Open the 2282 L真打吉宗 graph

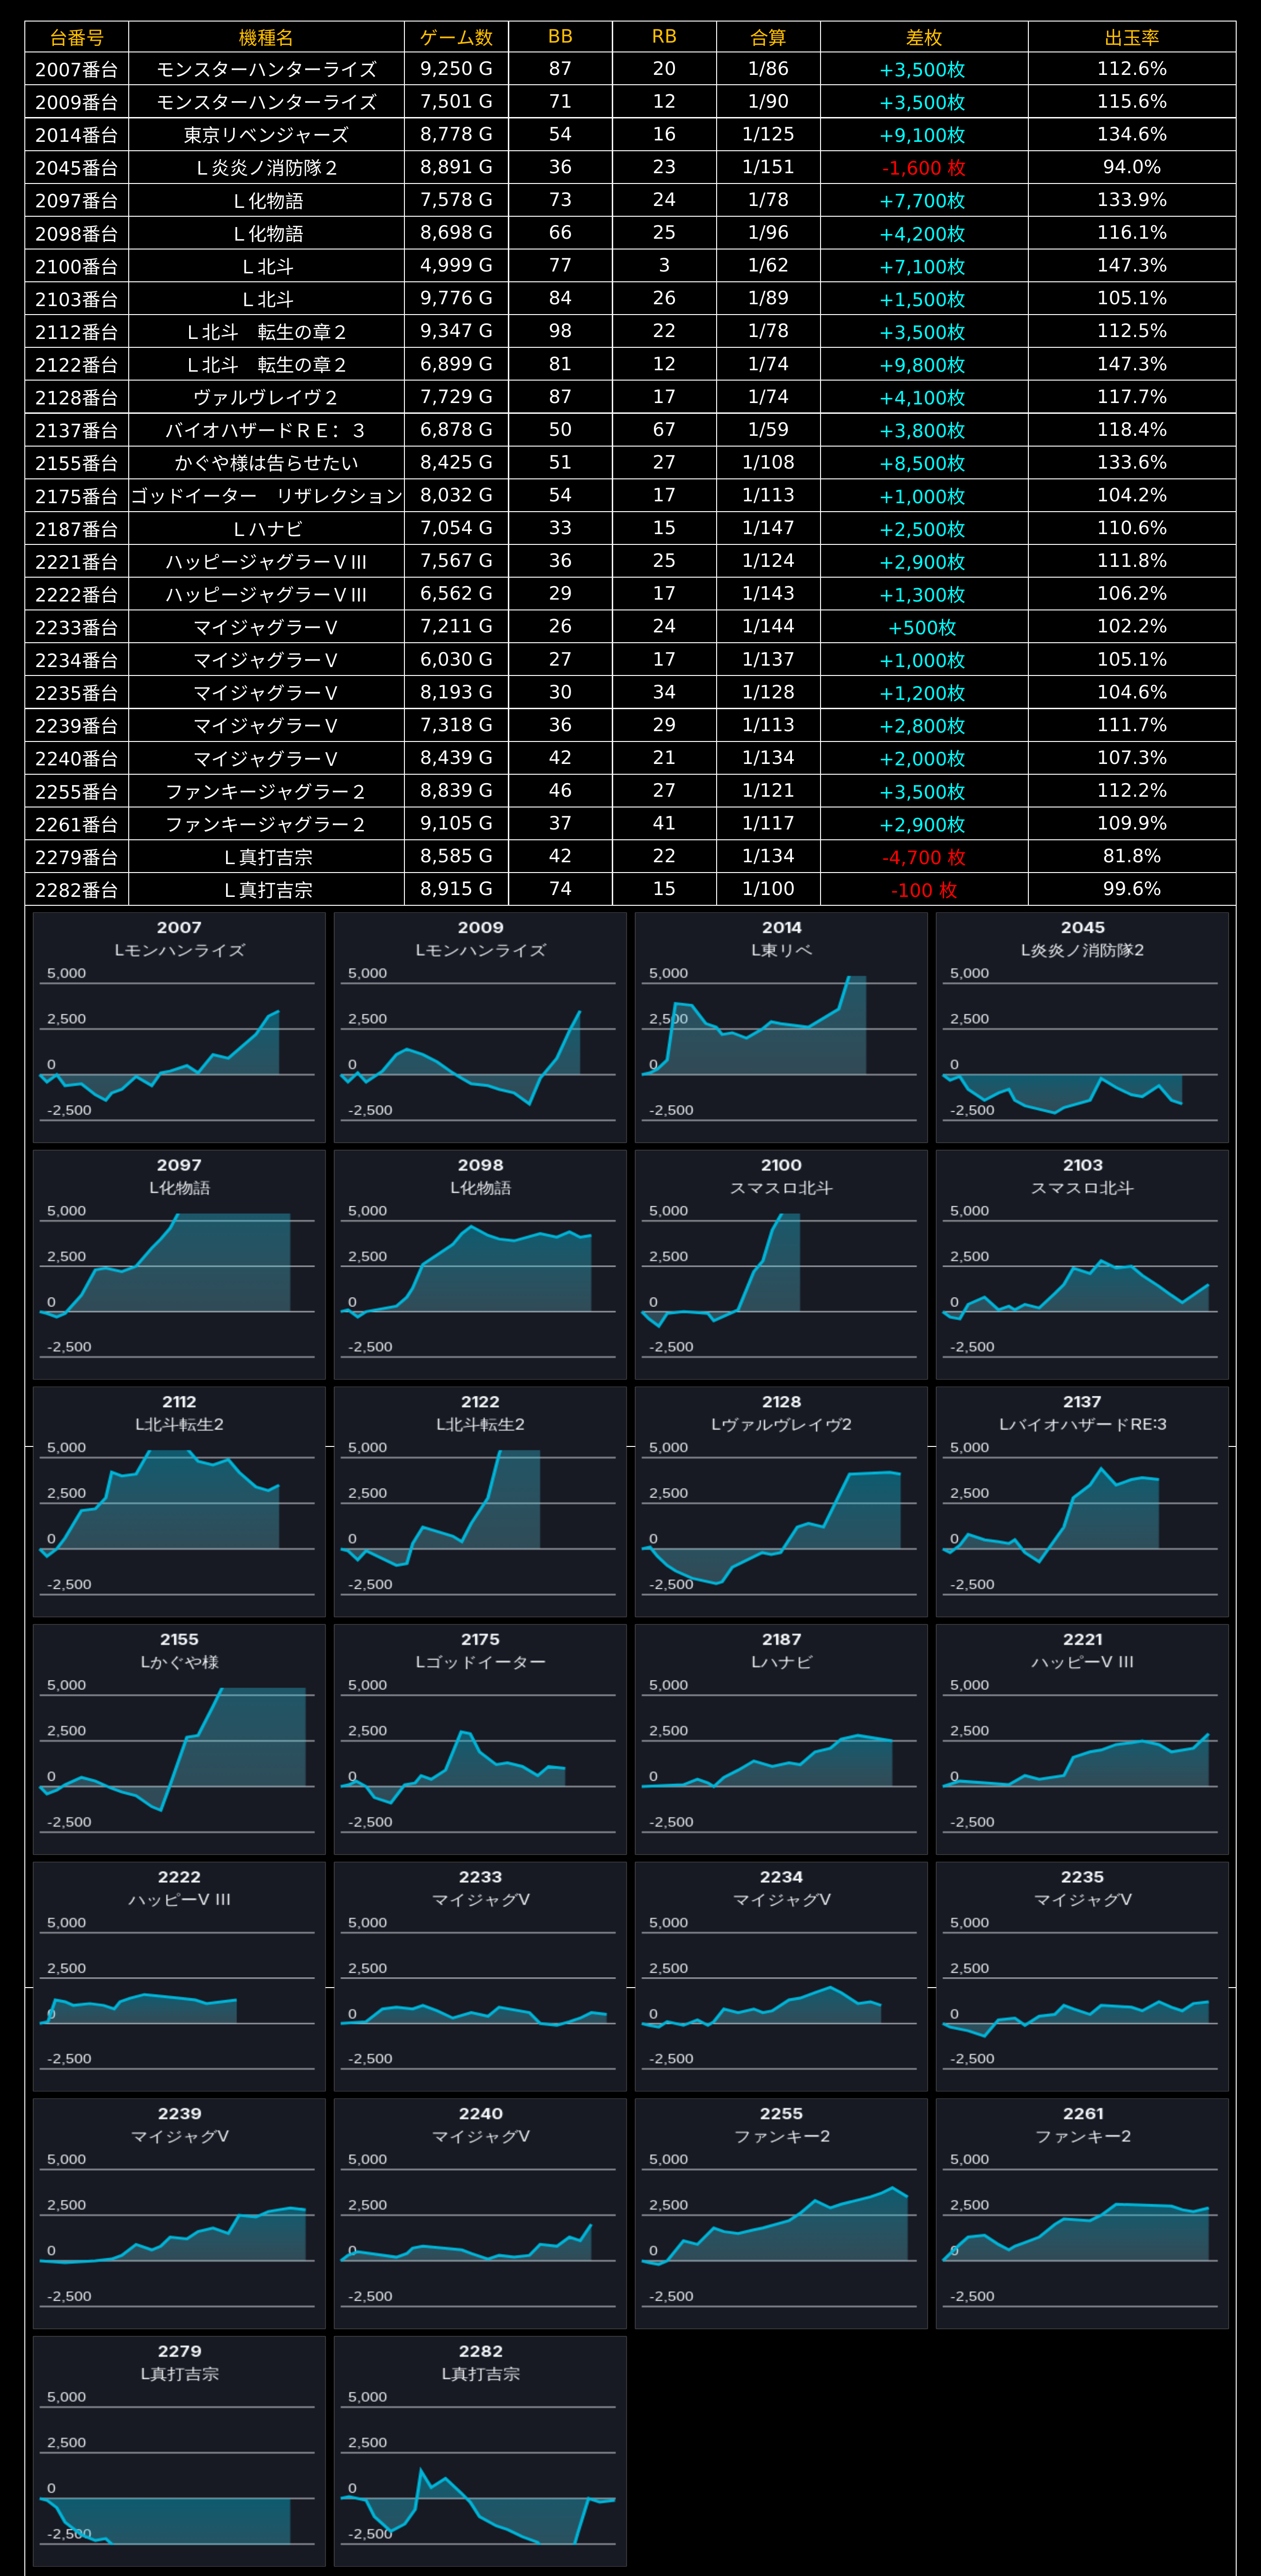(480, 2451)
